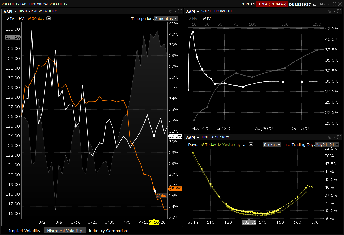Click the 4/16 highlighted date marker
This screenshot has height=235, width=344.
(x=154, y=222)
